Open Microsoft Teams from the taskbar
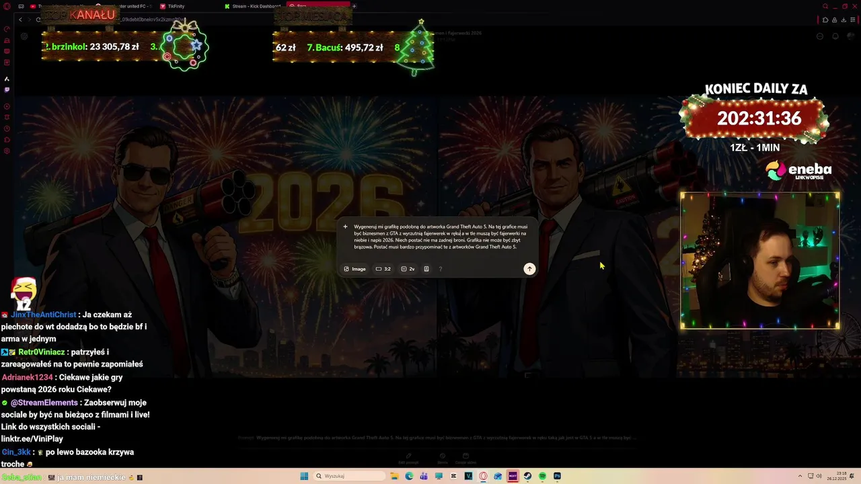 424,476
